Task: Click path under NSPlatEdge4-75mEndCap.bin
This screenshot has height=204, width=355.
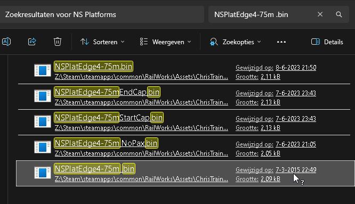Action: tap(141, 102)
